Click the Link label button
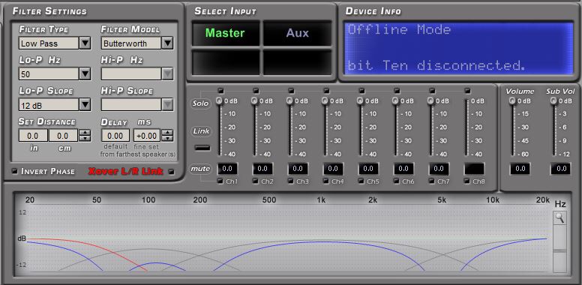Screen dimensions: 582x285 click(201, 131)
